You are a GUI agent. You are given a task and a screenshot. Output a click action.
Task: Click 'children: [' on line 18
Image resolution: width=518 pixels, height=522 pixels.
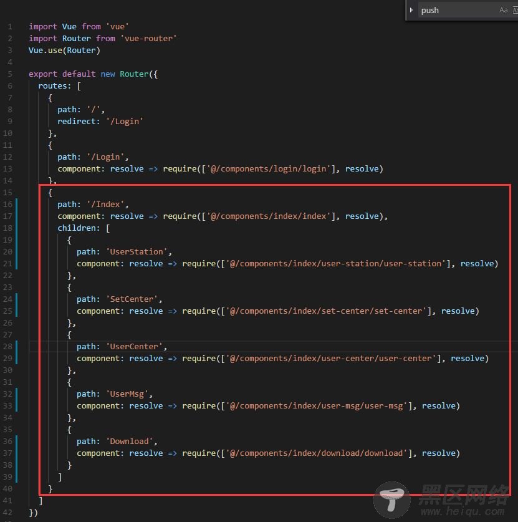pyautogui.click(x=84, y=228)
